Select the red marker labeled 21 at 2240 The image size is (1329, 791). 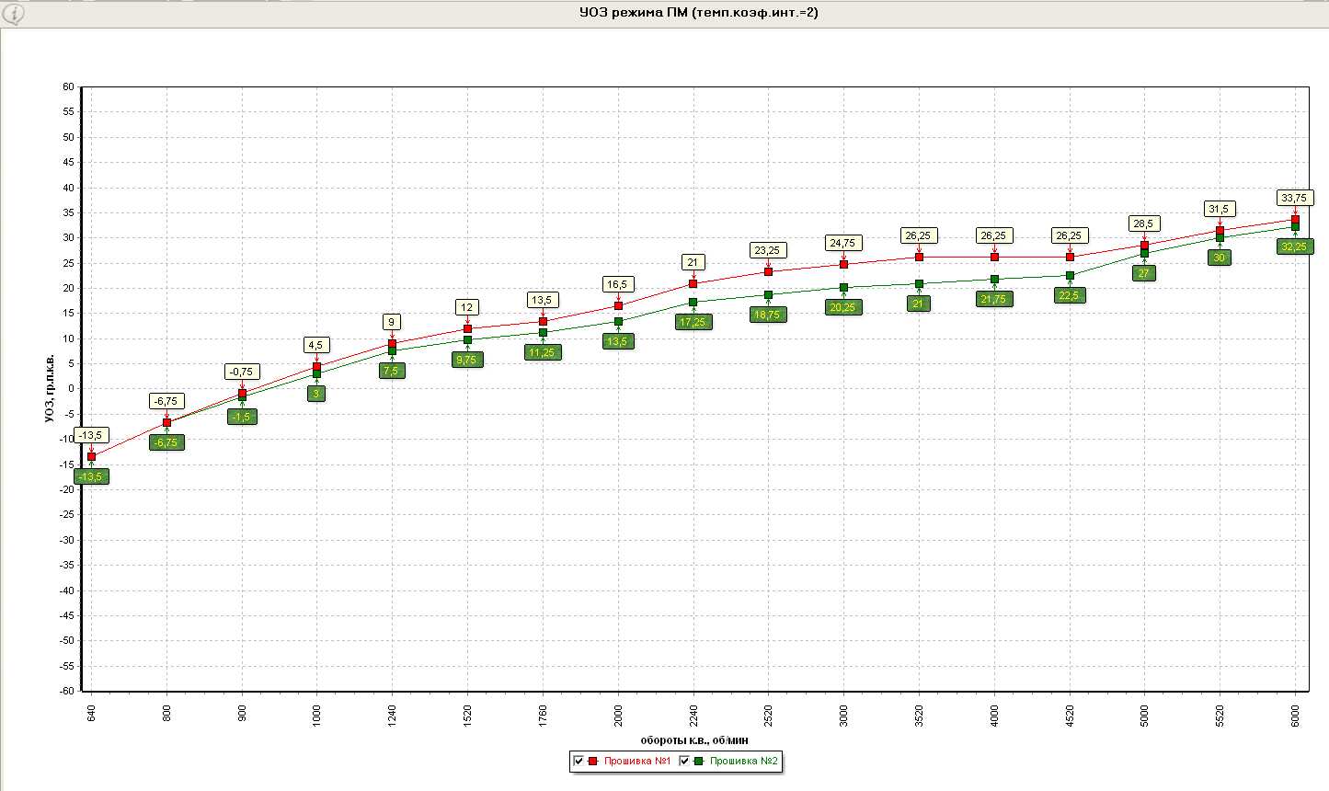click(693, 283)
